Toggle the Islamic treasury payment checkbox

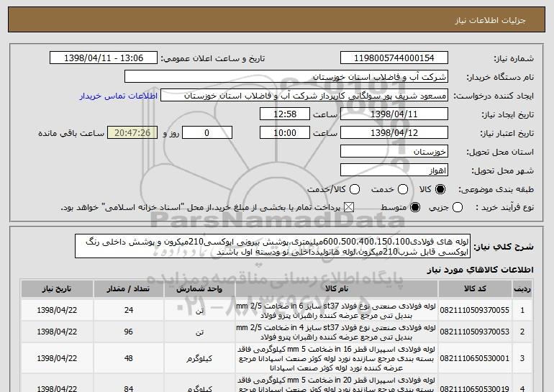[x=349, y=207]
